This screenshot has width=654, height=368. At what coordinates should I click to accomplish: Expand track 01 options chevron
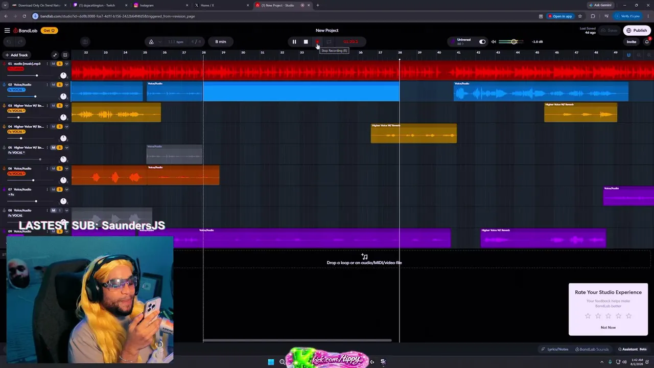point(66,64)
